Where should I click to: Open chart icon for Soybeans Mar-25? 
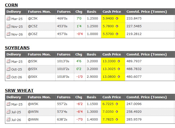tap(8, 61)
